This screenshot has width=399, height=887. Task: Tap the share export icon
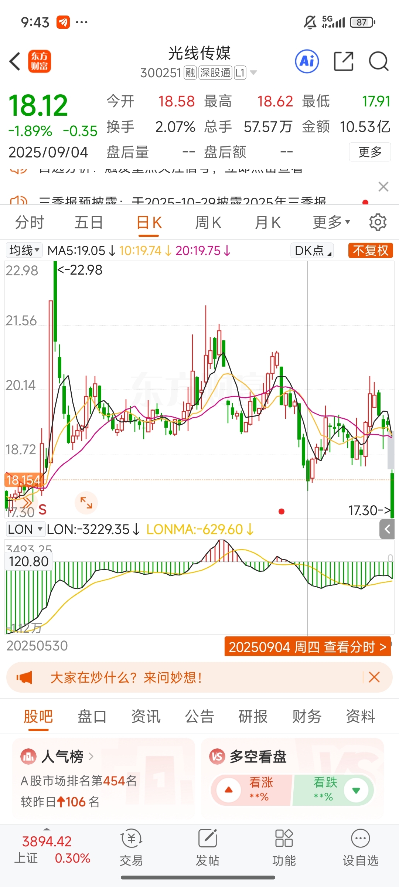pyautogui.click(x=344, y=61)
